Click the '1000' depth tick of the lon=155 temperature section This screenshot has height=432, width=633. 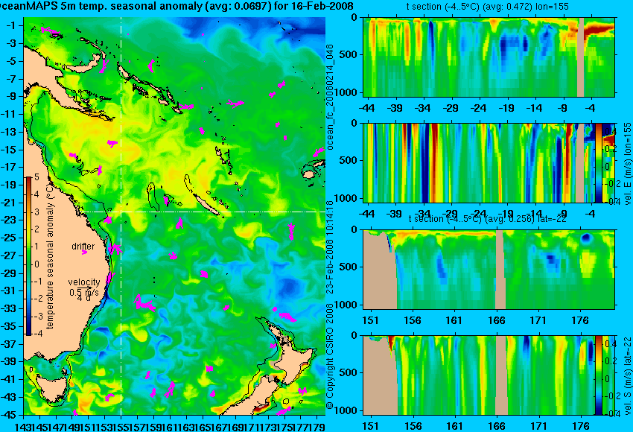[348, 92]
